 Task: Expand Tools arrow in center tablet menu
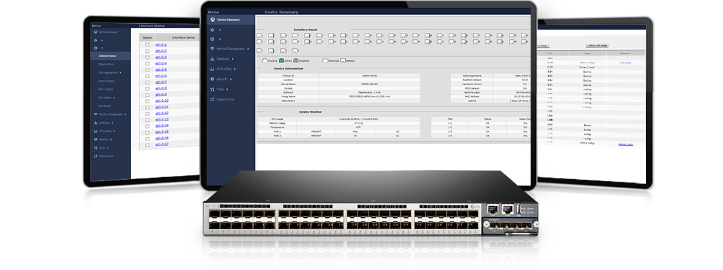229,89
